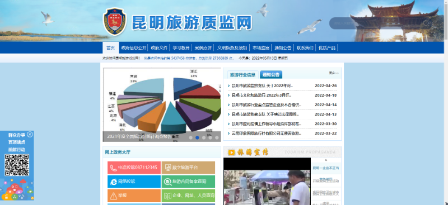Open the book icon for 企业、网址、人员查询
Screen dimensions: 448x205
[167, 196]
